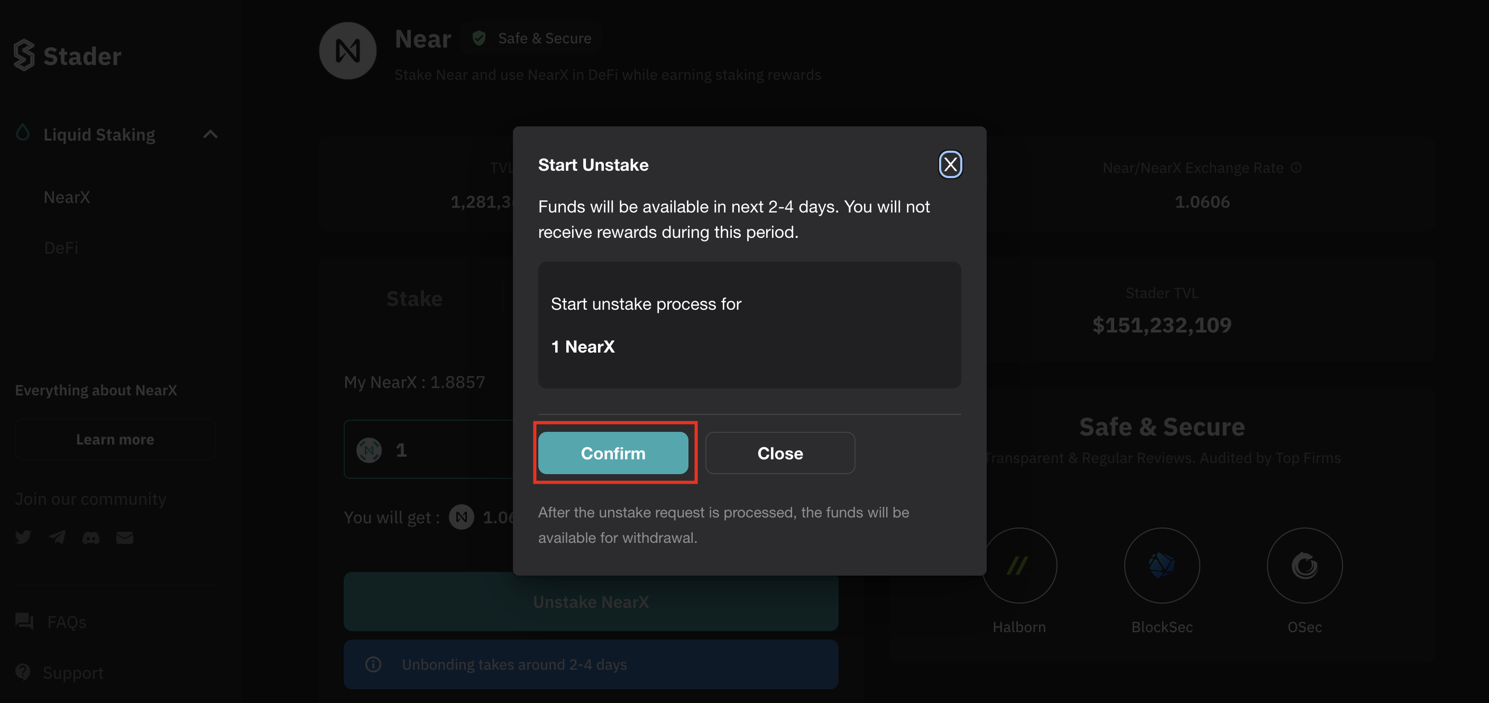Open the OSec auditor logo
This screenshot has width=1489, height=703.
pos(1304,566)
